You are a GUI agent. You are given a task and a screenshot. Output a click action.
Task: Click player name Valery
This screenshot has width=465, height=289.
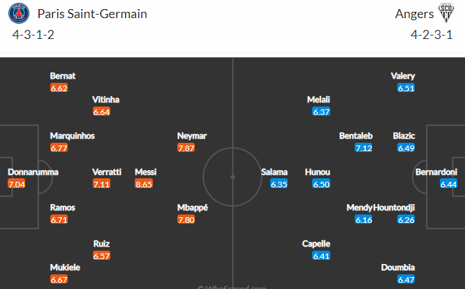[403, 76]
